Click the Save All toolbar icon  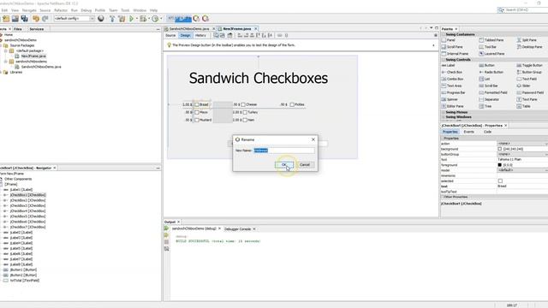[24, 19]
